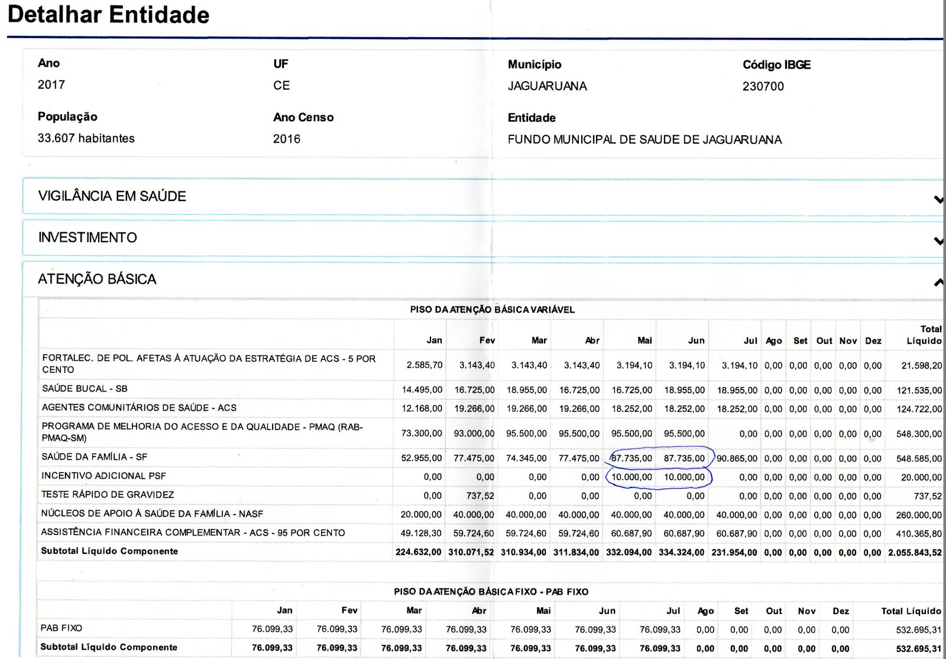Click 'Subtotal Líquido Componente' in the PAB FIXO table
946x659 pixels.
coord(109,647)
